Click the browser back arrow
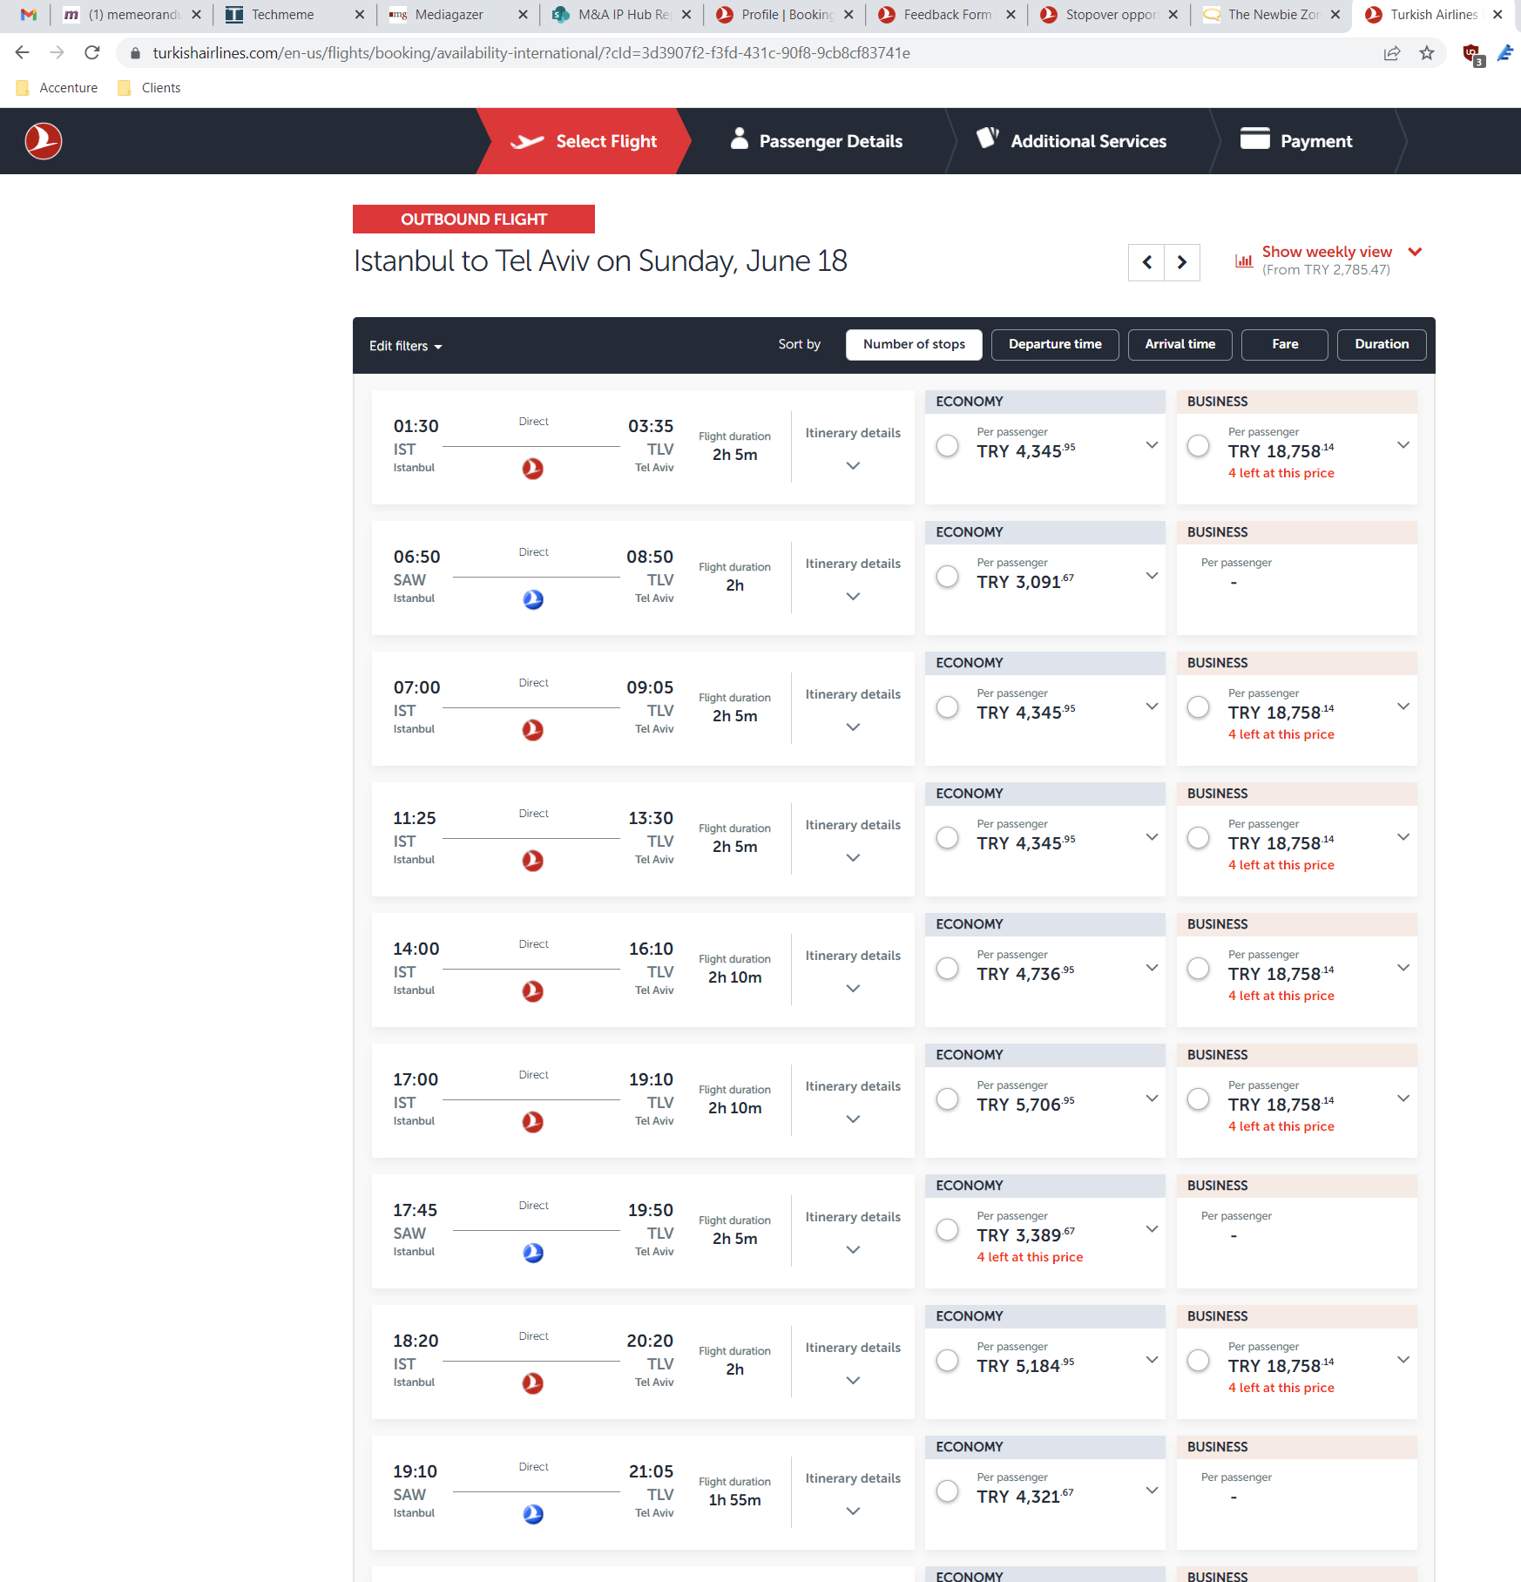 click(23, 53)
